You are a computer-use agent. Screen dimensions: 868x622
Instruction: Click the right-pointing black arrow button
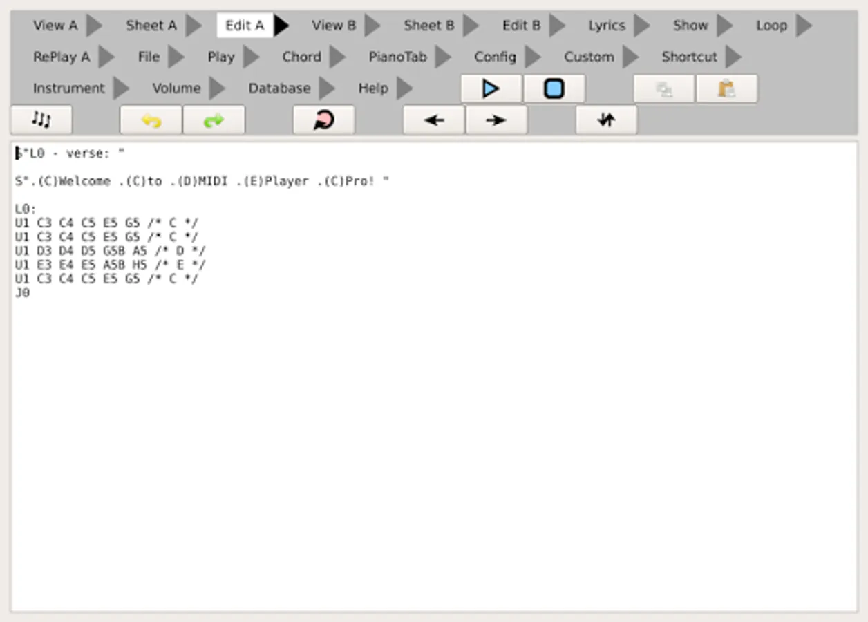496,120
